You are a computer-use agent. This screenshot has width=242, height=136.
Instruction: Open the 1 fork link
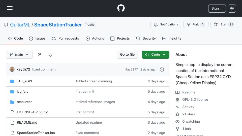187,129
